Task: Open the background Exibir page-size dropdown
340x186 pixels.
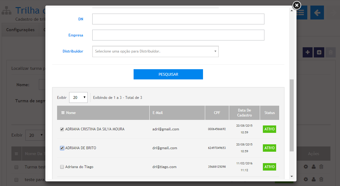Action: coord(35,135)
